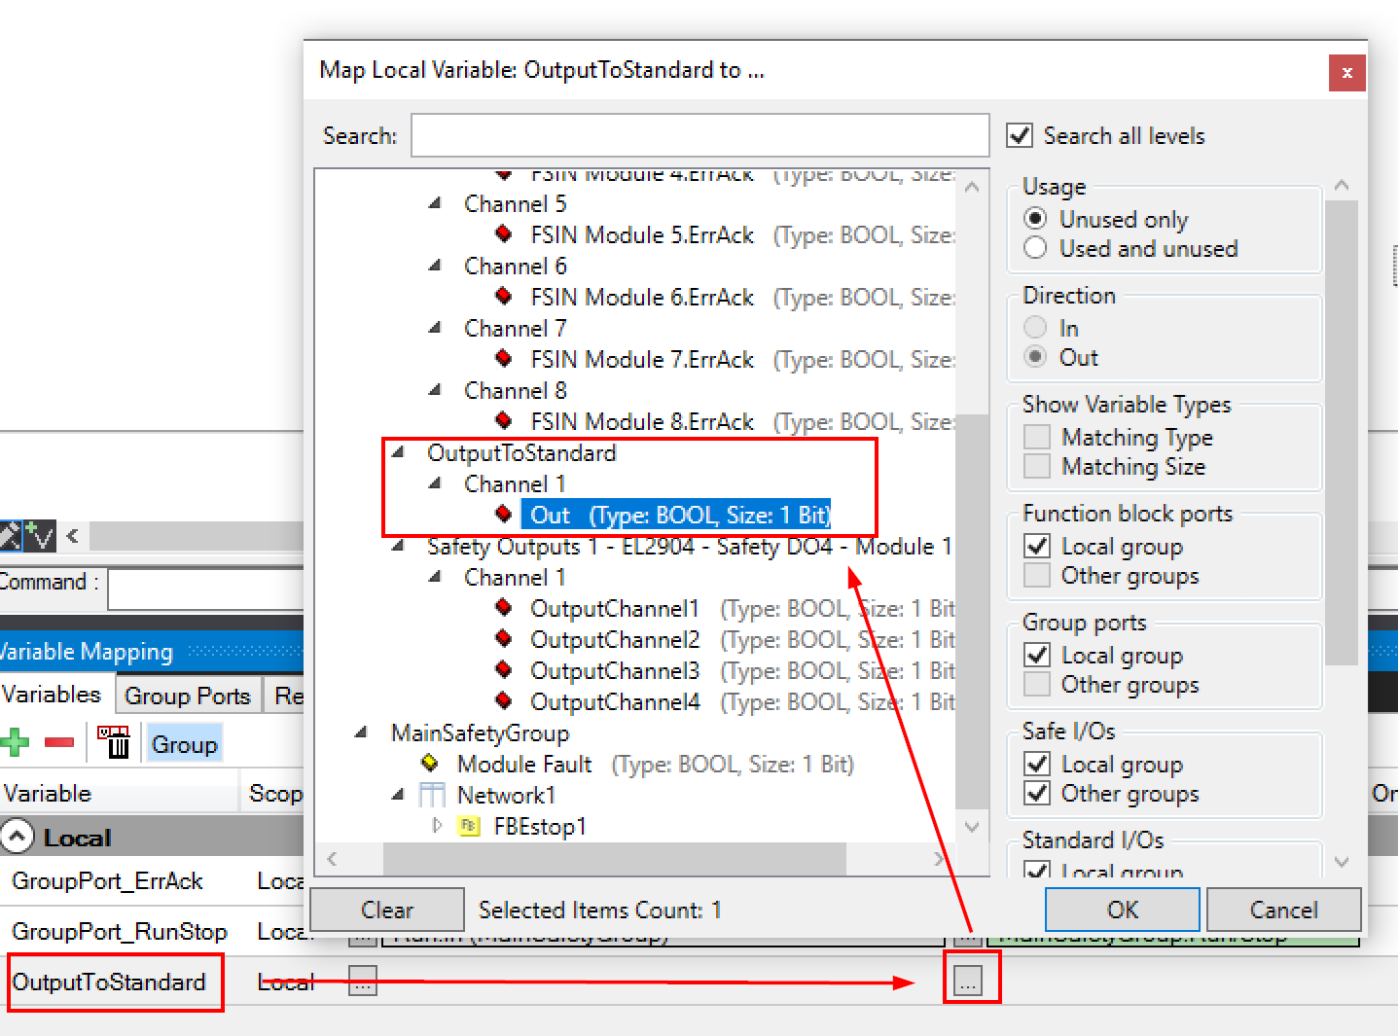Collapse Channel 6 tree node
Screen dimensions: 1398x1036
(x=435, y=266)
